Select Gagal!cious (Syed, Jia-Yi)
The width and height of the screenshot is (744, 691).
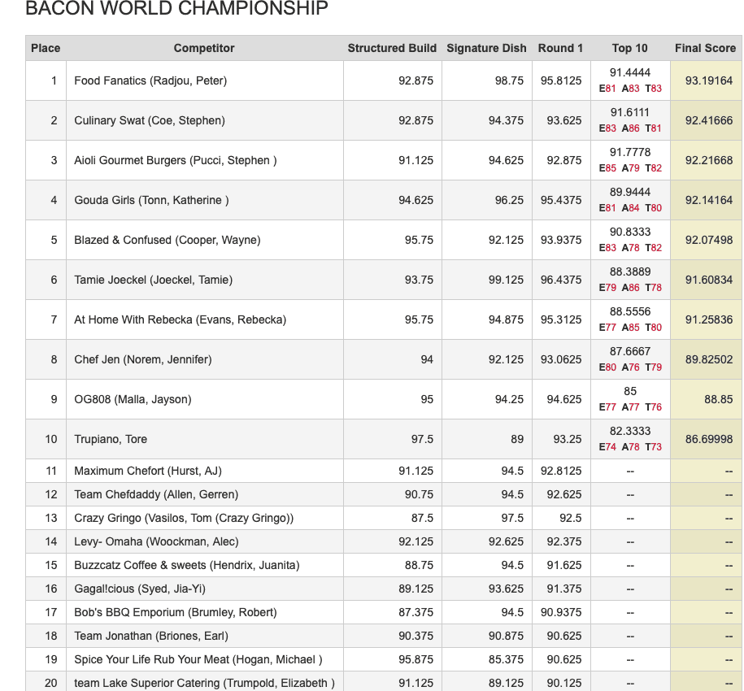tap(140, 589)
